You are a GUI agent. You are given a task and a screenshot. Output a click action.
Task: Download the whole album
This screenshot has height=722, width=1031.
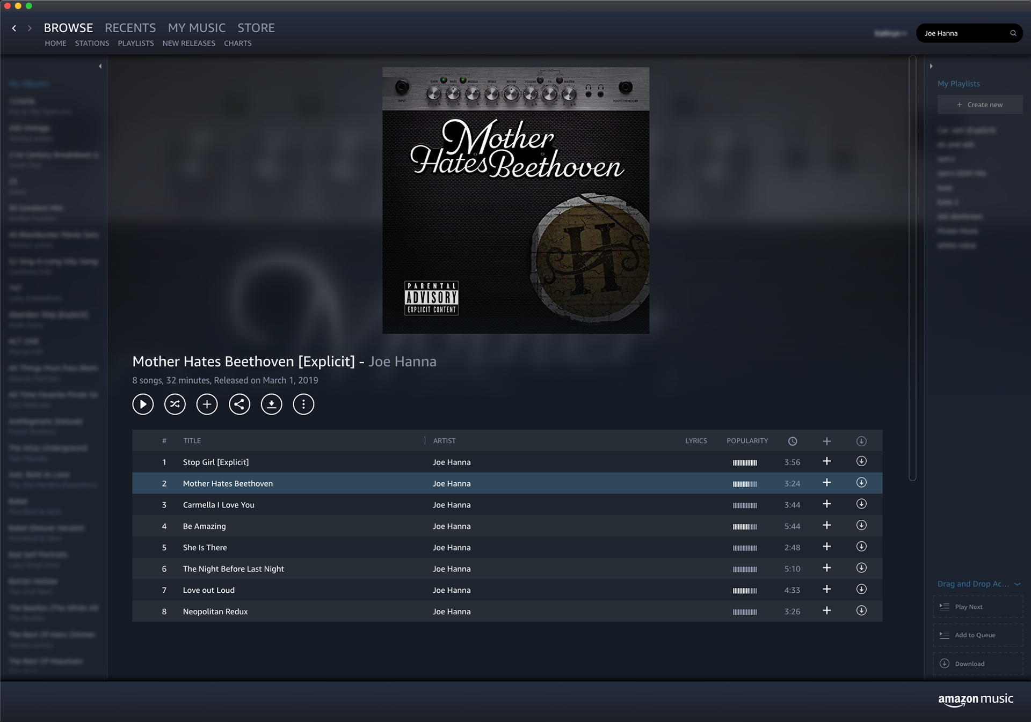click(272, 404)
